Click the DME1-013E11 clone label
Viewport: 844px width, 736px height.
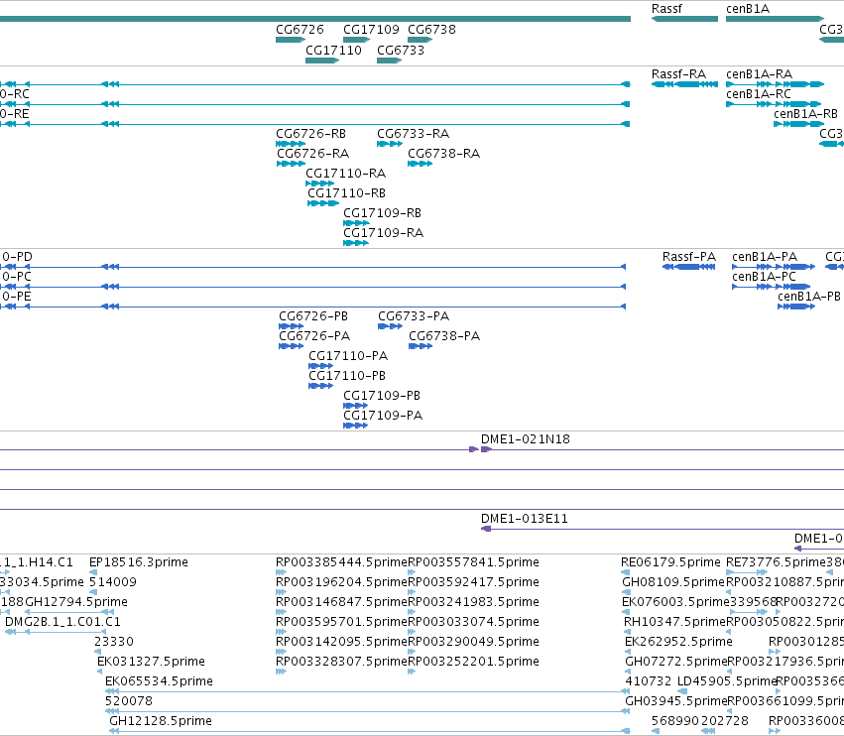pos(525,519)
